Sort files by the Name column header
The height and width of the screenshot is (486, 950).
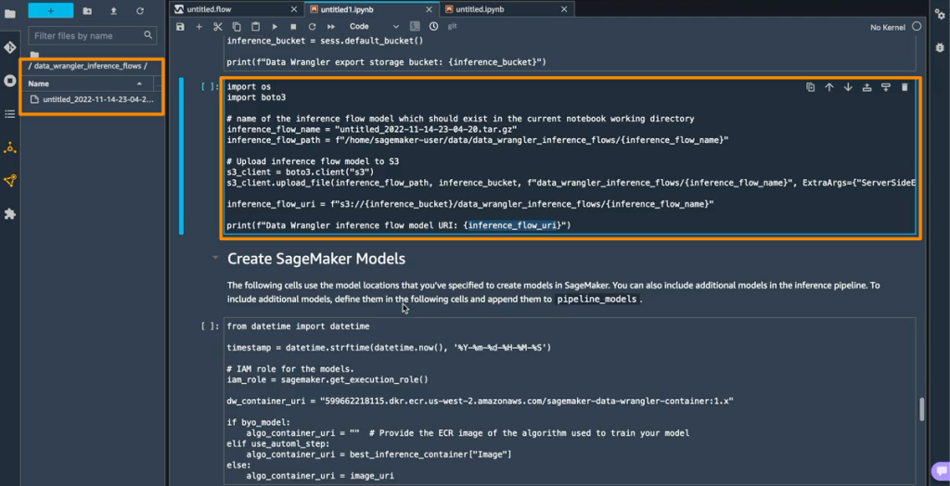pyautogui.click(x=39, y=83)
